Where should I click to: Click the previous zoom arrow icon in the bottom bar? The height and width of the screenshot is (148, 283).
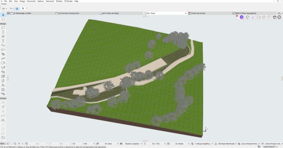tap(8, 144)
